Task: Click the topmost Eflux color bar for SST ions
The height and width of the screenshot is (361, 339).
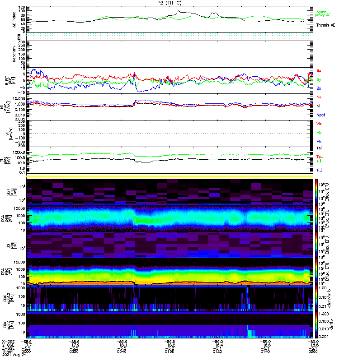Action: [316, 192]
